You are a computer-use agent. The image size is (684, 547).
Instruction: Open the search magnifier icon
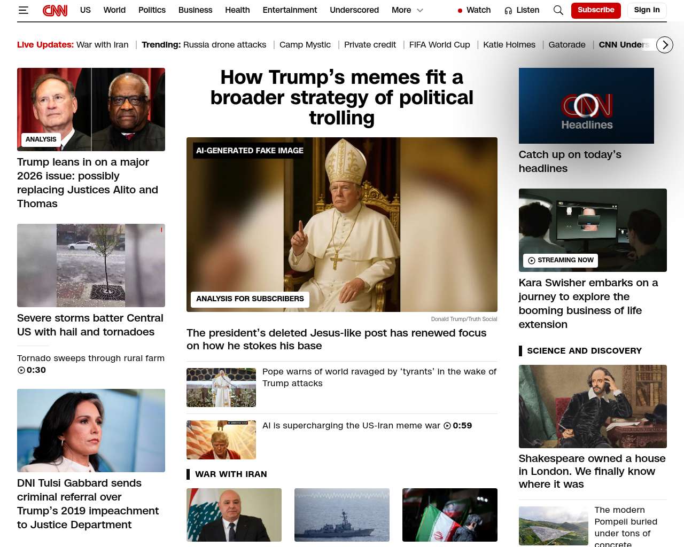pyautogui.click(x=558, y=10)
